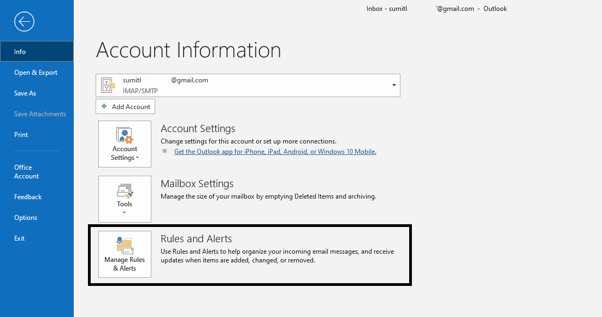Click the 'Manage the size of your mailbox' description
This screenshot has width=602, height=317.
click(268, 196)
